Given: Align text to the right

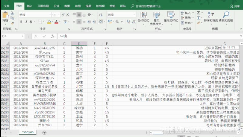Looking at the screenshot, I should [84, 22].
